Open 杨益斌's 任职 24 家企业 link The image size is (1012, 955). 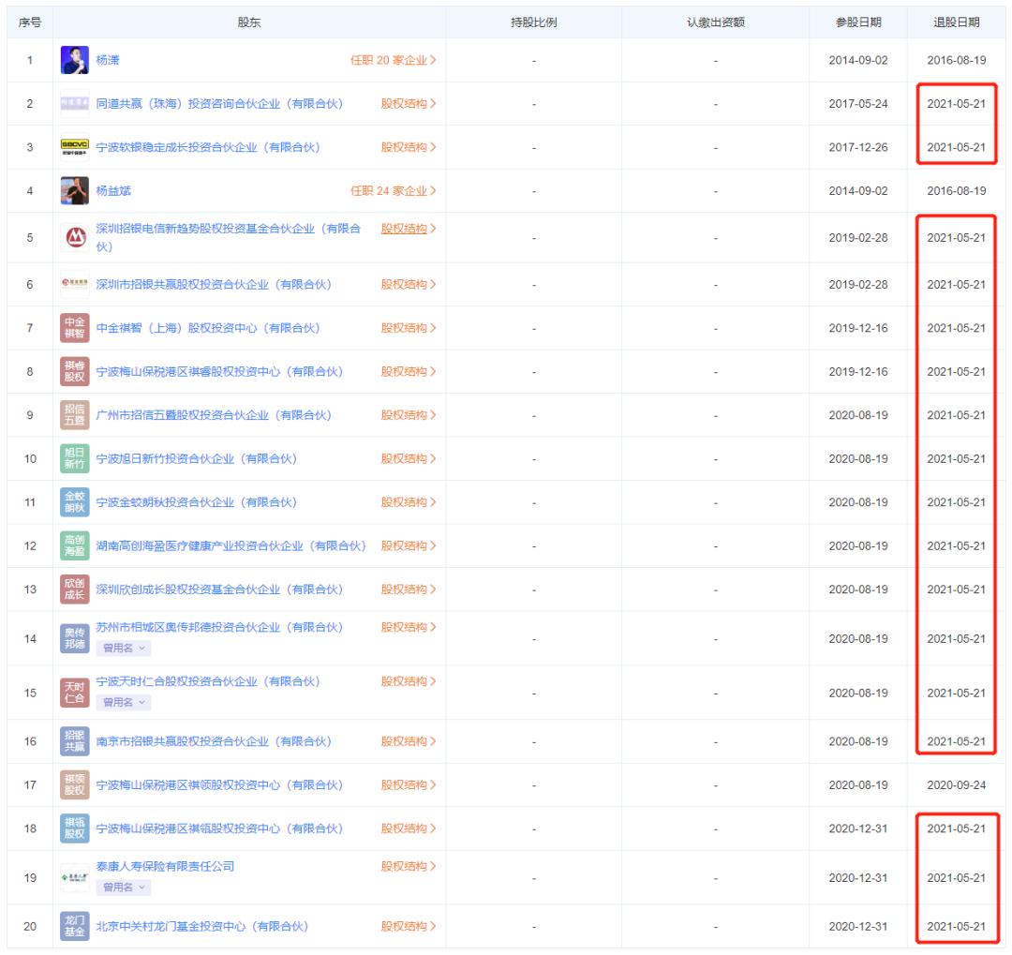pyautogui.click(x=394, y=190)
